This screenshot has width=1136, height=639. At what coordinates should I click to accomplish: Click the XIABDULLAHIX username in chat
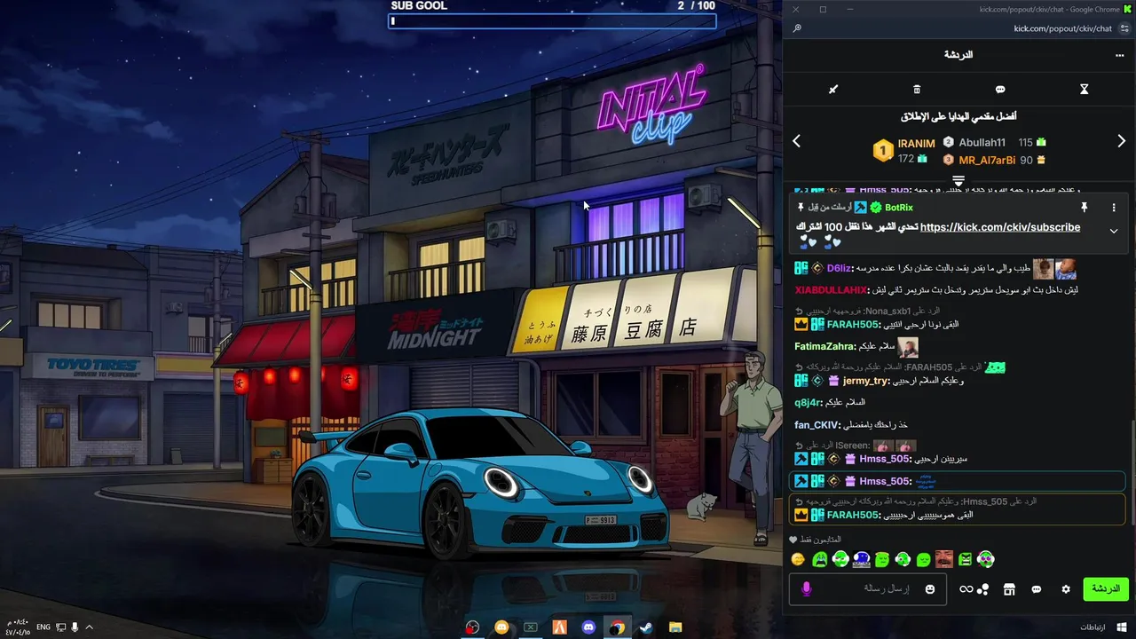[831, 290]
